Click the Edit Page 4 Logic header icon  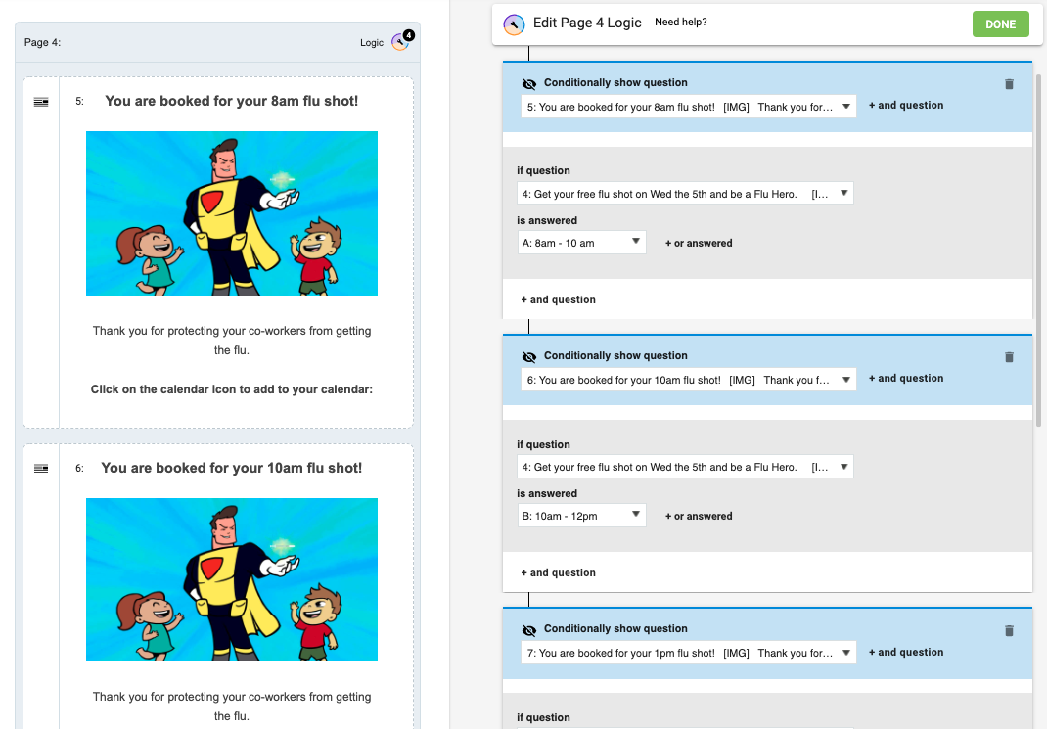pos(514,24)
